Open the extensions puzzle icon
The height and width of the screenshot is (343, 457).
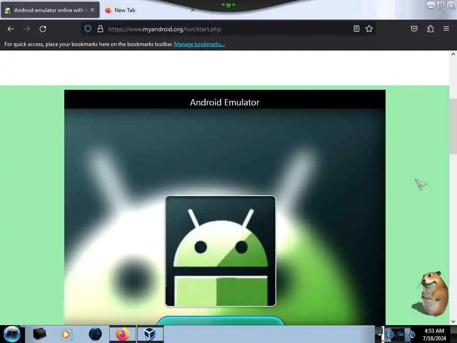(430, 29)
